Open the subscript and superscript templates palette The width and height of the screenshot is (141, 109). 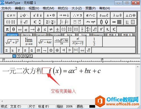pyautogui.click(x=37, y=22)
